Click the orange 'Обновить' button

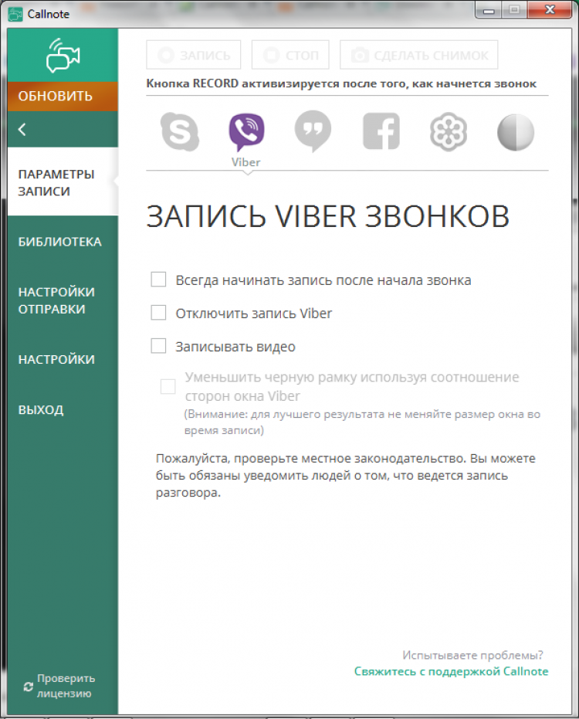pos(63,97)
